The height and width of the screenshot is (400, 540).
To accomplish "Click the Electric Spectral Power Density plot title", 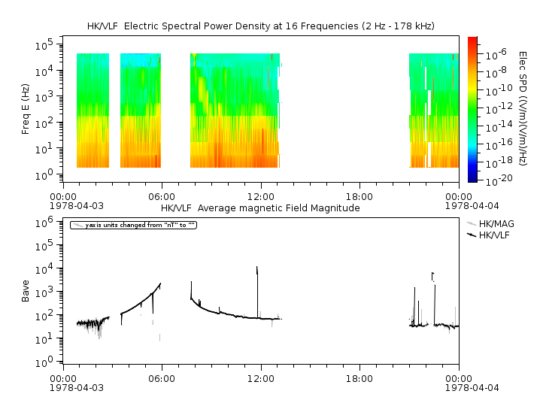I will [260, 26].
